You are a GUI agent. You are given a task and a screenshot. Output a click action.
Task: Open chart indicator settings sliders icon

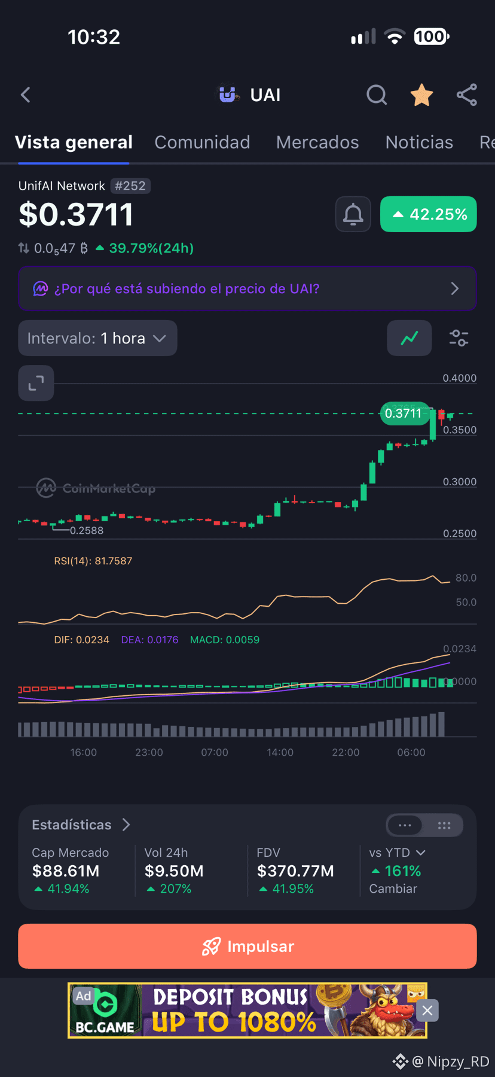(459, 338)
